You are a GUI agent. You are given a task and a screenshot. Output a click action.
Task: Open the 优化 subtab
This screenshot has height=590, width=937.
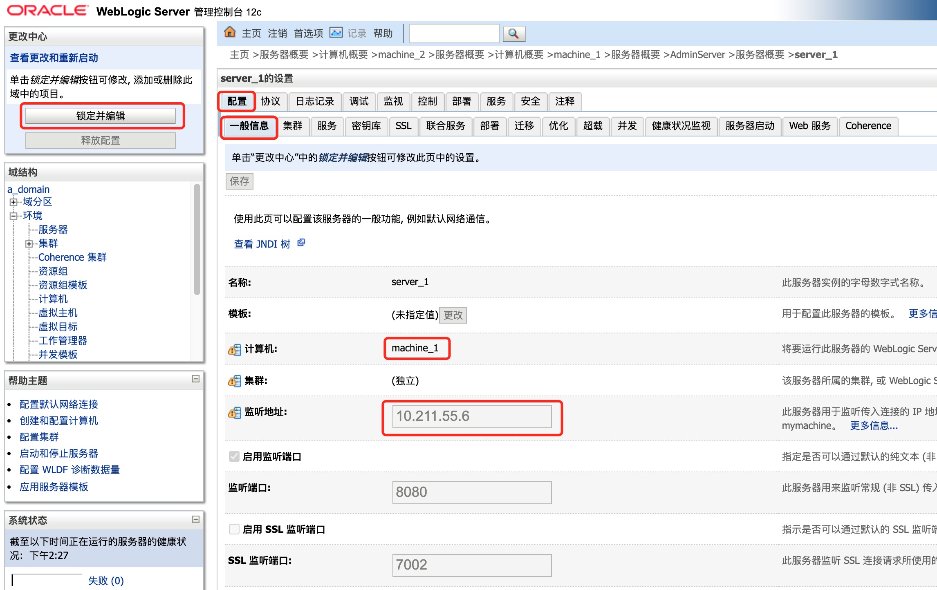coord(558,126)
